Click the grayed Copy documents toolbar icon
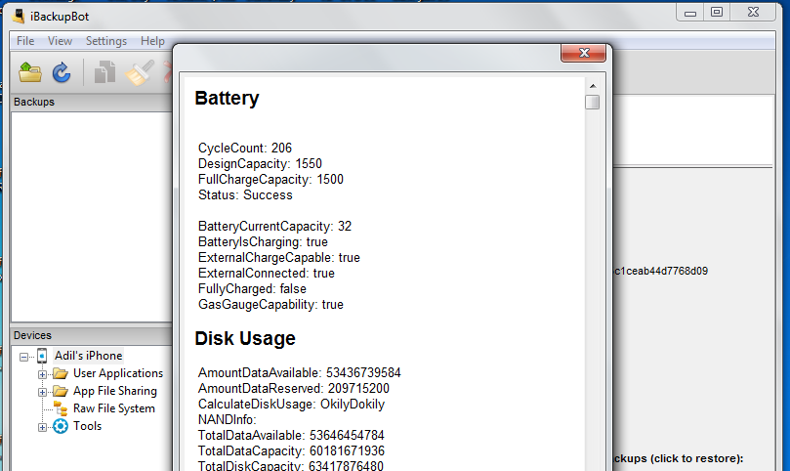The image size is (790, 471). pyautogui.click(x=104, y=72)
